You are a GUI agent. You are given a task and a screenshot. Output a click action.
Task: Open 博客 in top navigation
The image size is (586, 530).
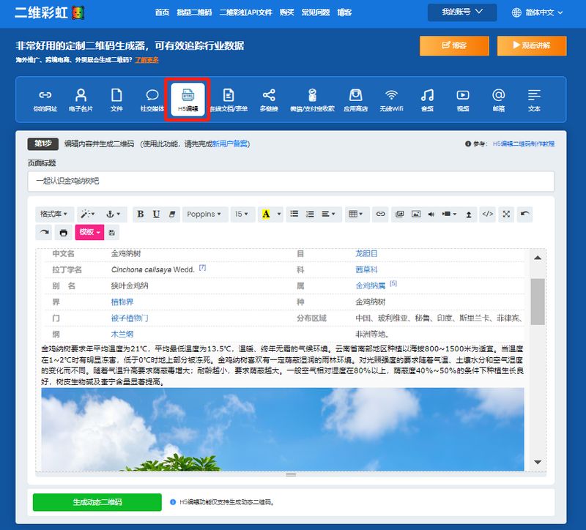pos(344,12)
